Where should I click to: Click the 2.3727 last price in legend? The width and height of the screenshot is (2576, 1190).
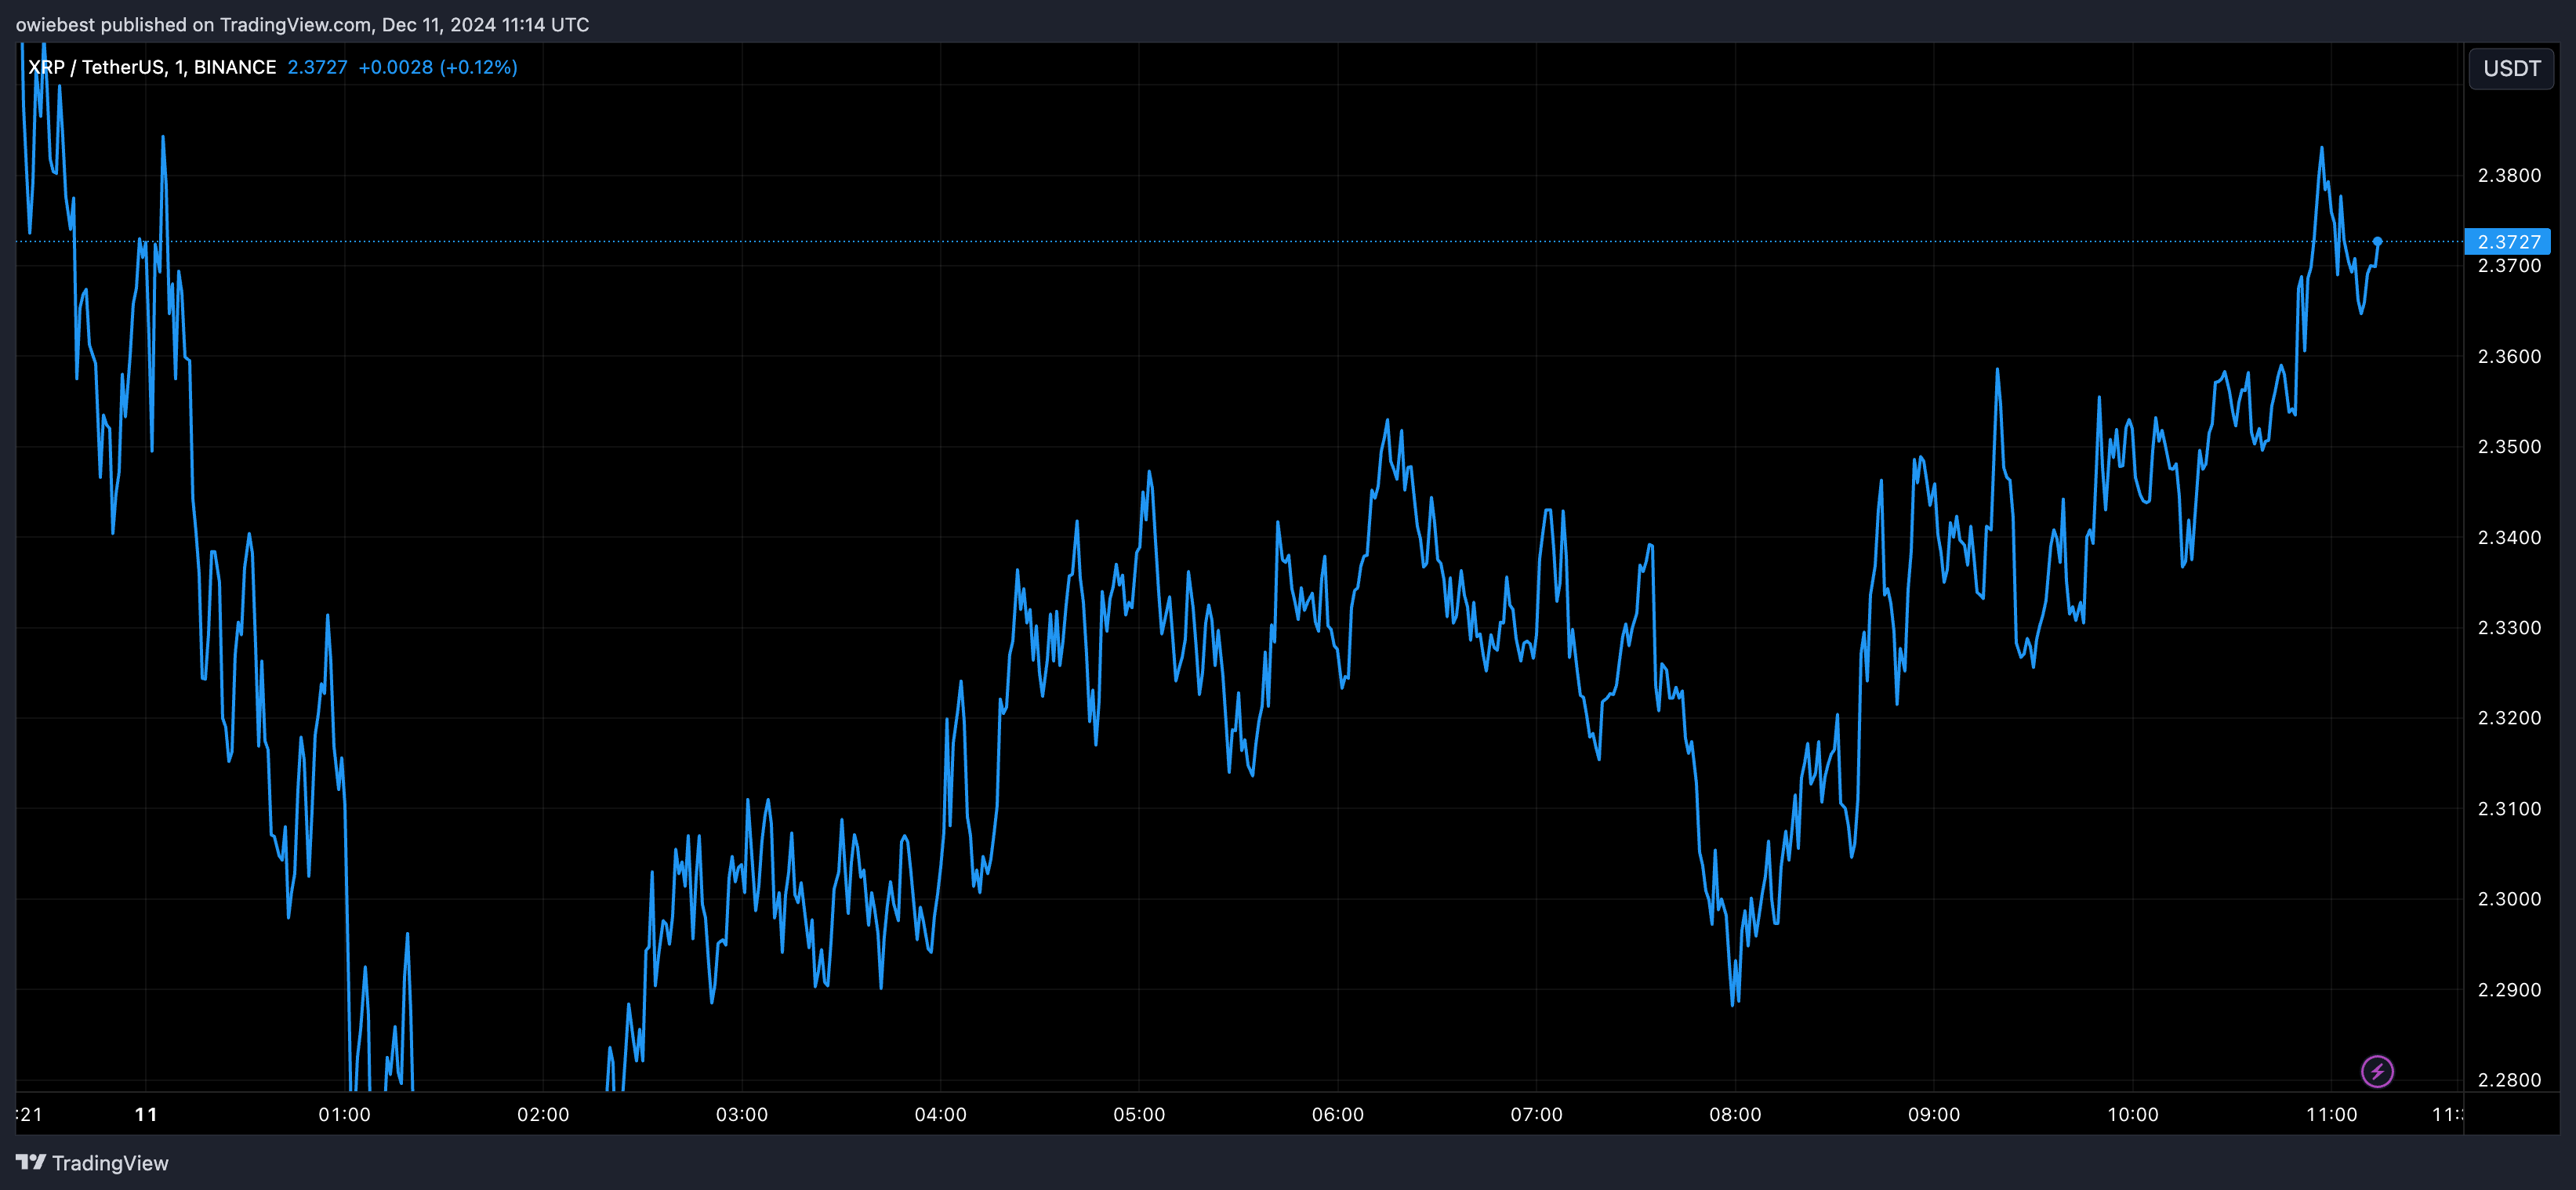[x=317, y=67]
